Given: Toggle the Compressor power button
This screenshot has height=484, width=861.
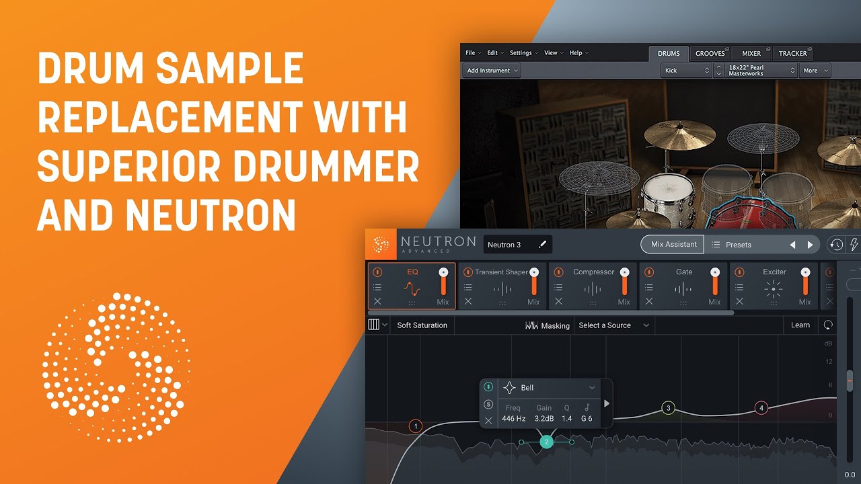Looking at the screenshot, I should [x=558, y=272].
